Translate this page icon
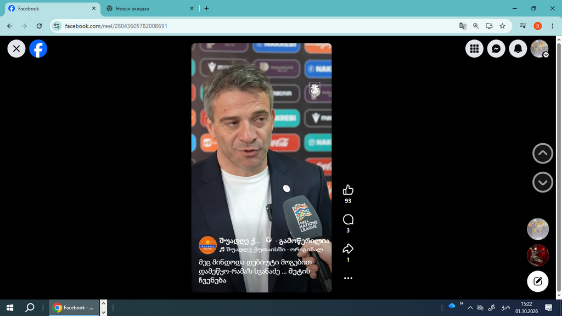The image size is (562, 316). tap(463, 26)
